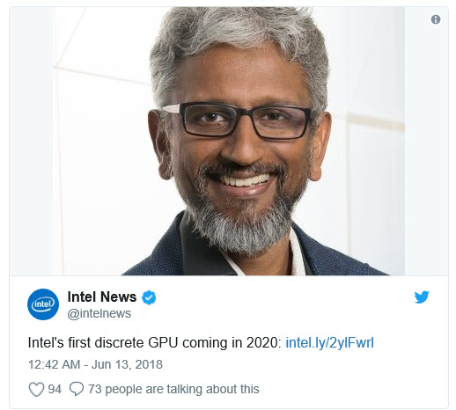The image size is (456, 410).
Task: Click the Intel logo profile avatar
Action: [43, 304]
